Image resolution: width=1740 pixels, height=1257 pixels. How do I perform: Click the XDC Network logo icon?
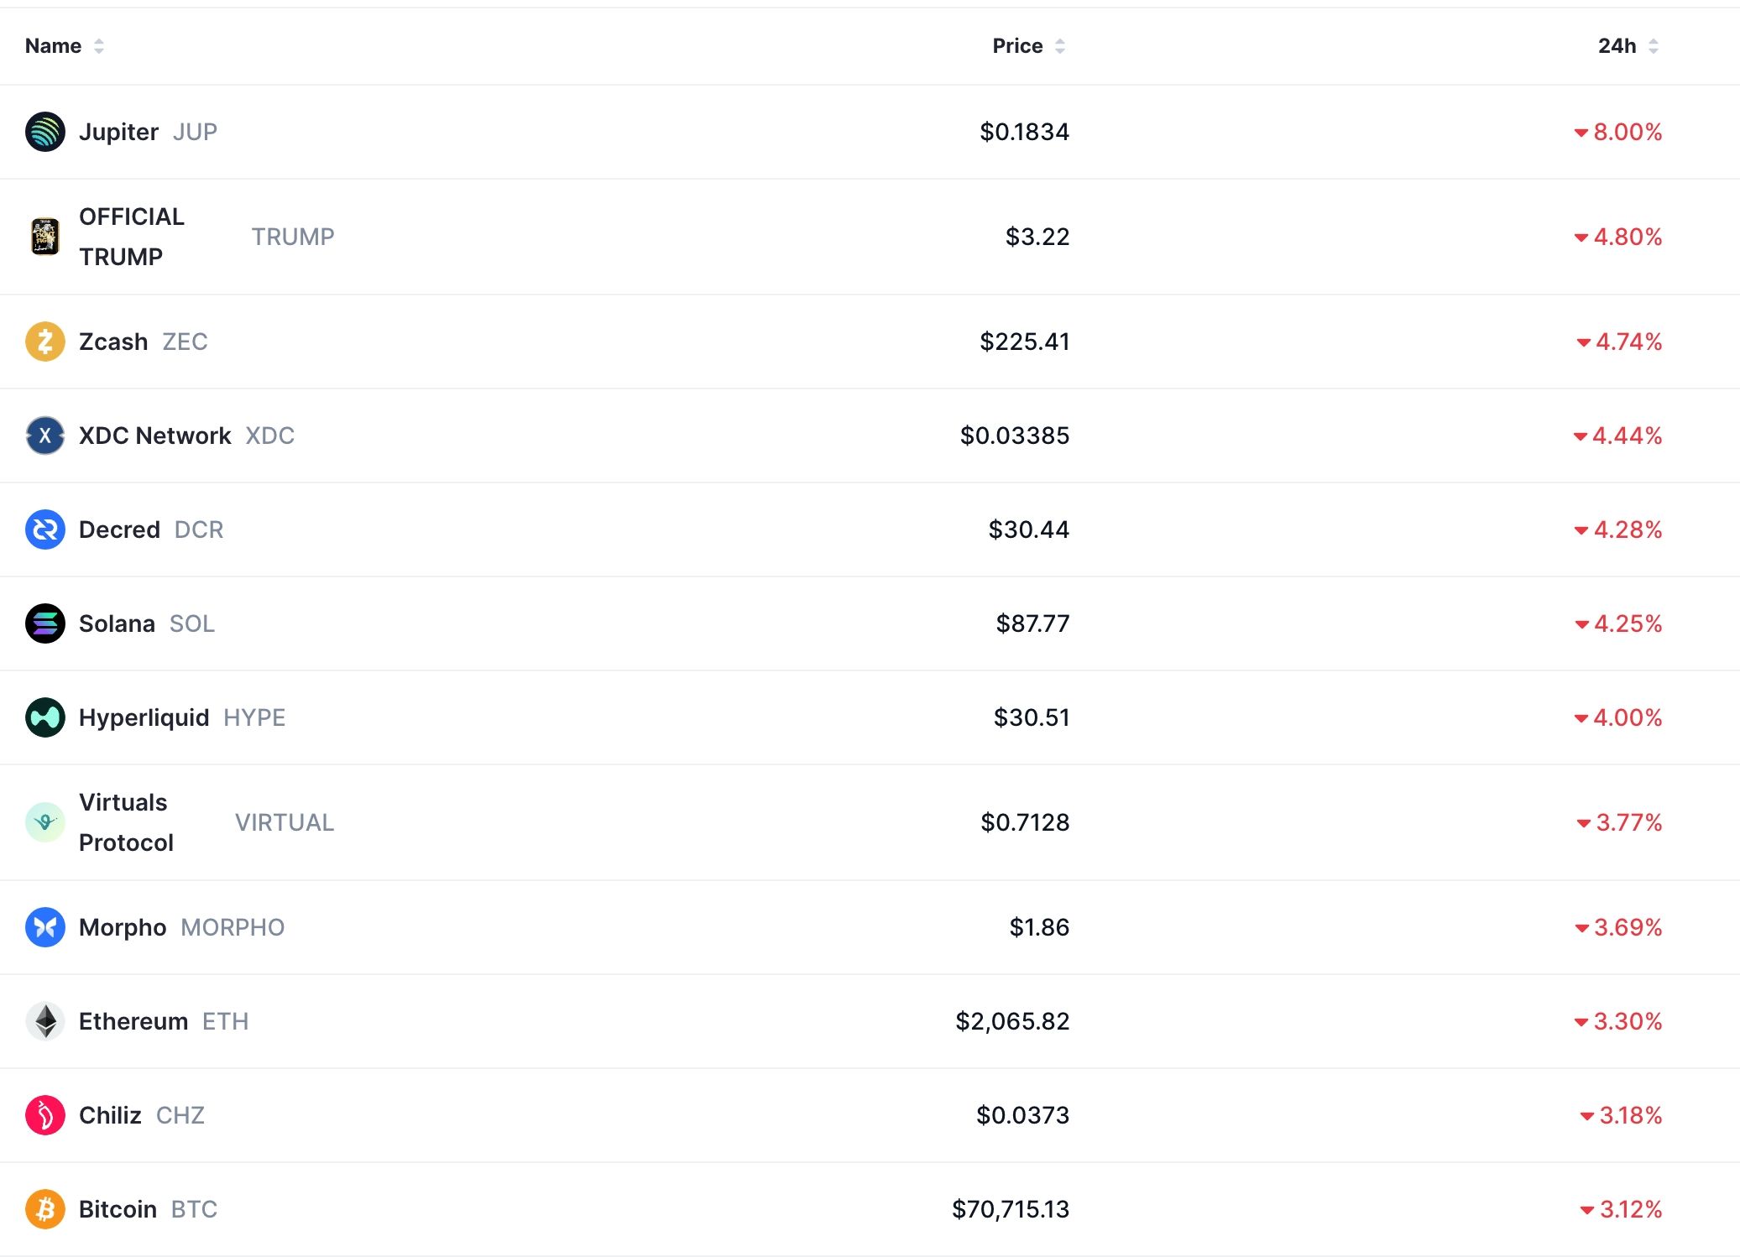pos(46,436)
